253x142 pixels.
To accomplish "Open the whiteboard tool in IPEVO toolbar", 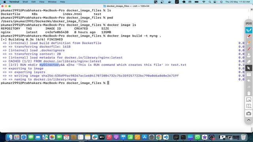I will 249,75.
